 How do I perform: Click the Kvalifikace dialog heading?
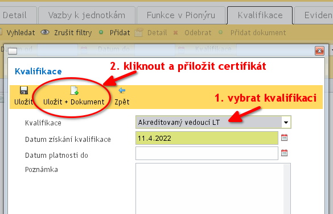coord(38,72)
